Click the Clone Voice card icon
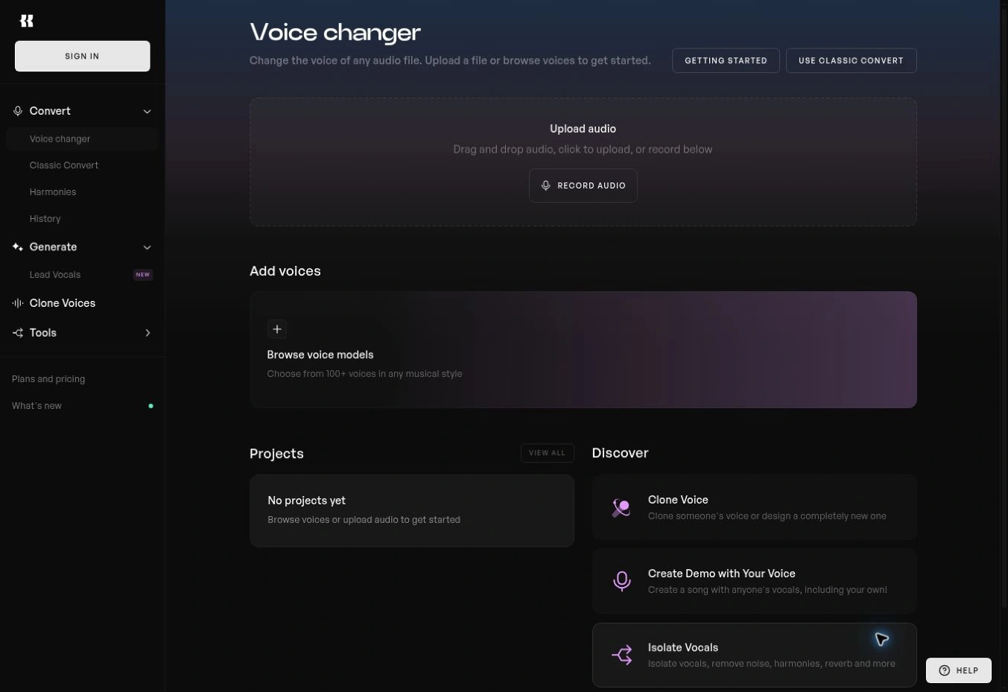Screen dimensions: 1008x692 621,508
